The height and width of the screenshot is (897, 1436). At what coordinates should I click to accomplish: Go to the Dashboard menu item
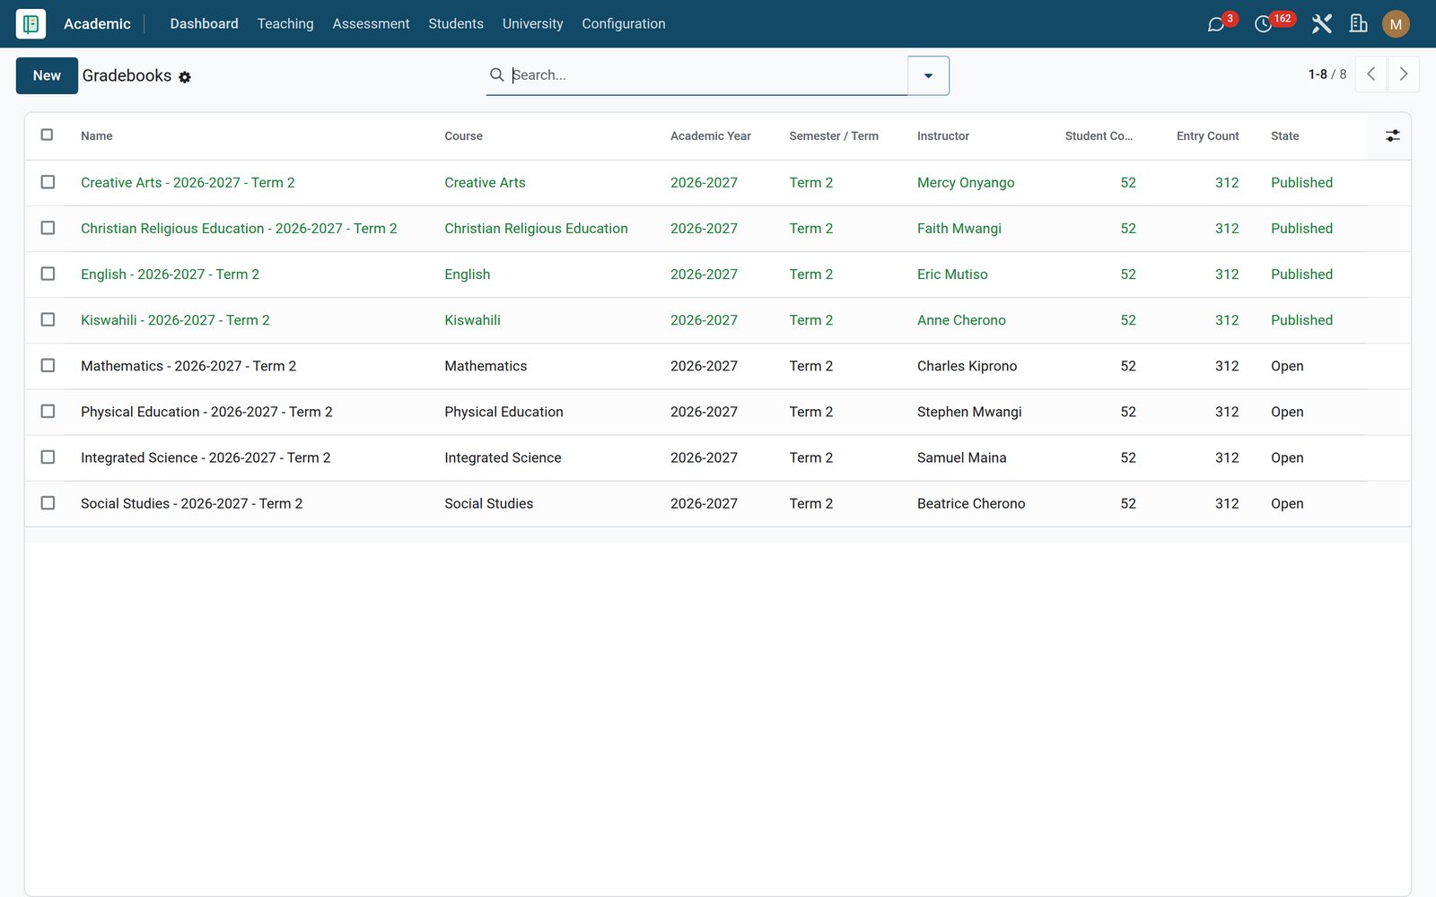coord(204,23)
